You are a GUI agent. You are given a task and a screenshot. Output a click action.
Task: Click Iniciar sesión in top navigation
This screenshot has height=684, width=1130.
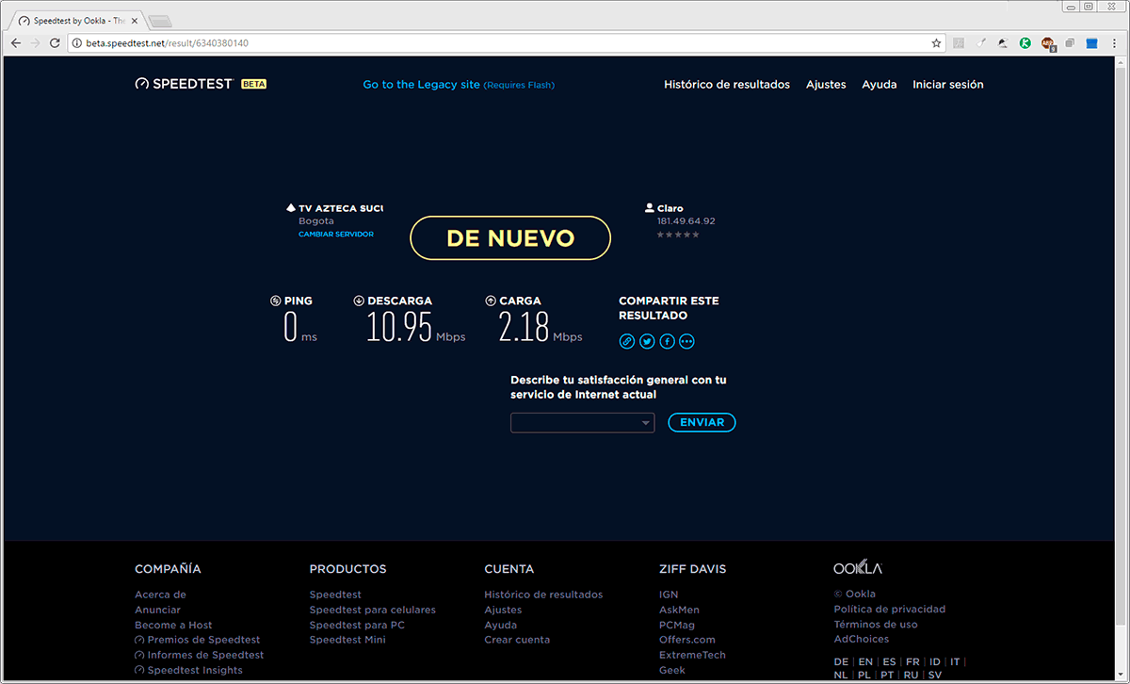(x=948, y=85)
